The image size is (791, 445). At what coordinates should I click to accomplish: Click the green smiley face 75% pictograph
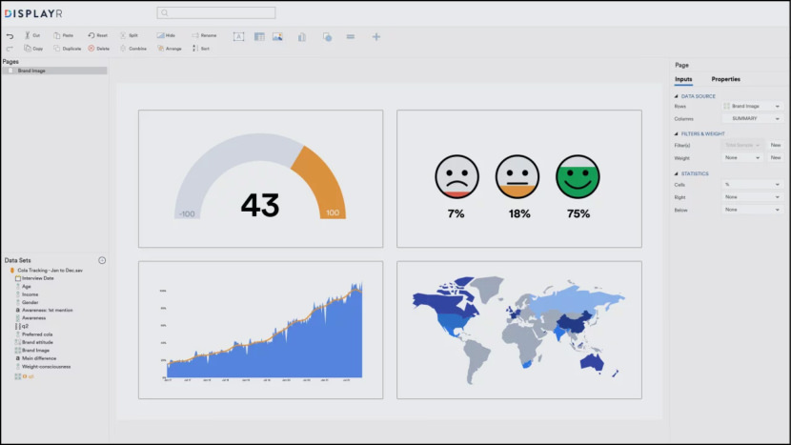tap(578, 176)
